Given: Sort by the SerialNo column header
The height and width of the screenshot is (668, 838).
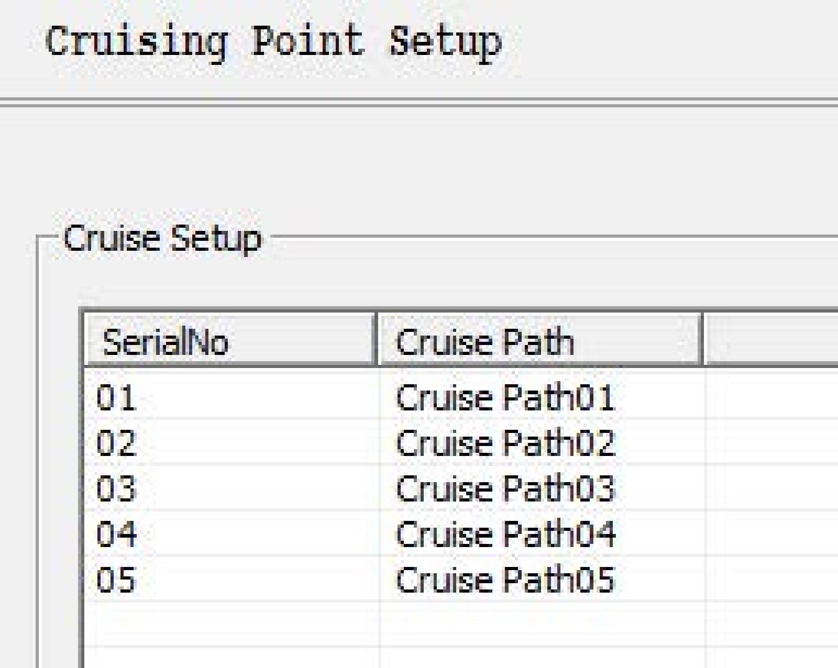Looking at the screenshot, I should pos(230,340).
